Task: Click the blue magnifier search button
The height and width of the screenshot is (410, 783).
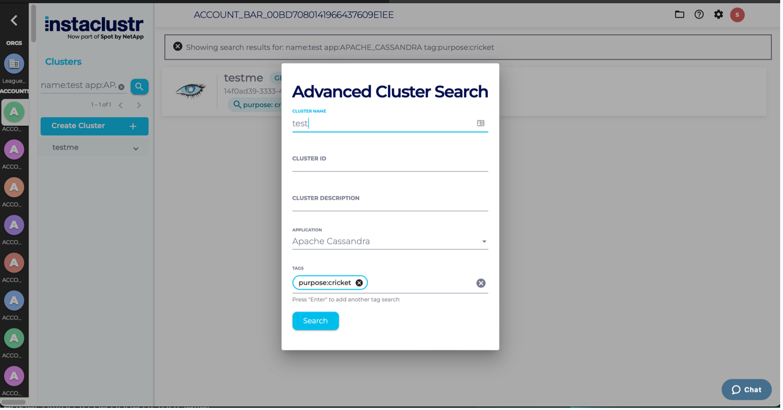Action: click(x=140, y=87)
